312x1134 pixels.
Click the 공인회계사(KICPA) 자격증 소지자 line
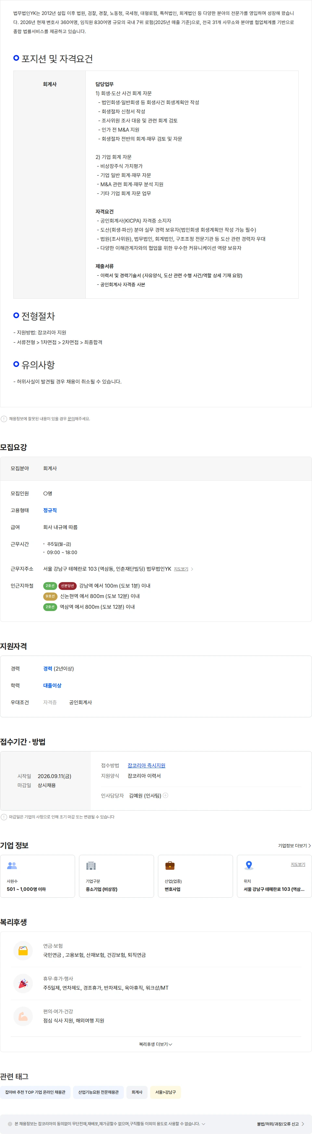[134, 221]
